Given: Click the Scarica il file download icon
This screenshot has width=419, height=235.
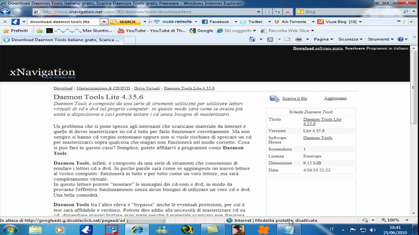Looking at the screenshot, I should (274, 99).
